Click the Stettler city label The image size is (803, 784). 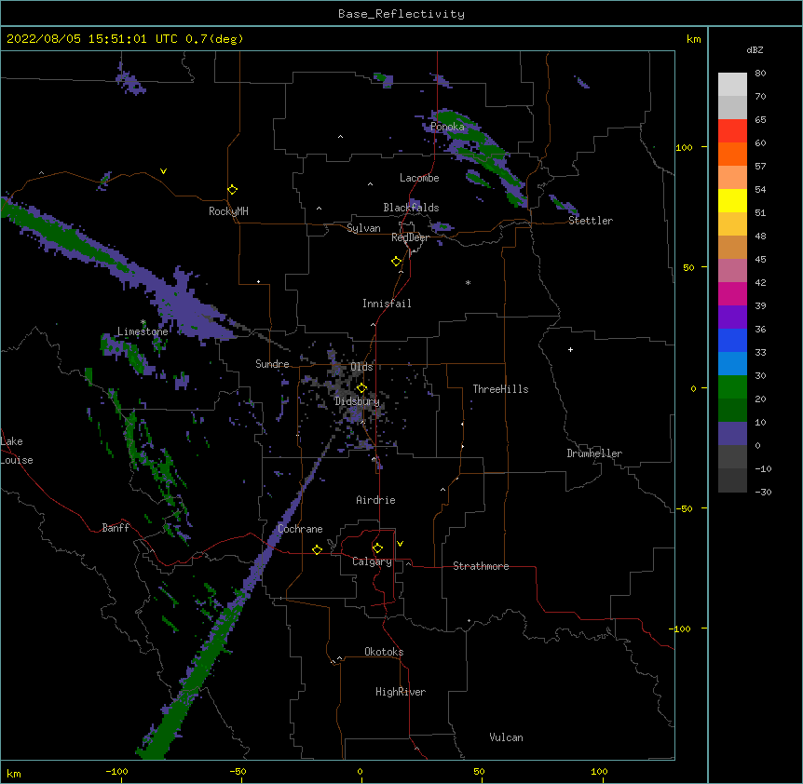pyautogui.click(x=591, y=221)
